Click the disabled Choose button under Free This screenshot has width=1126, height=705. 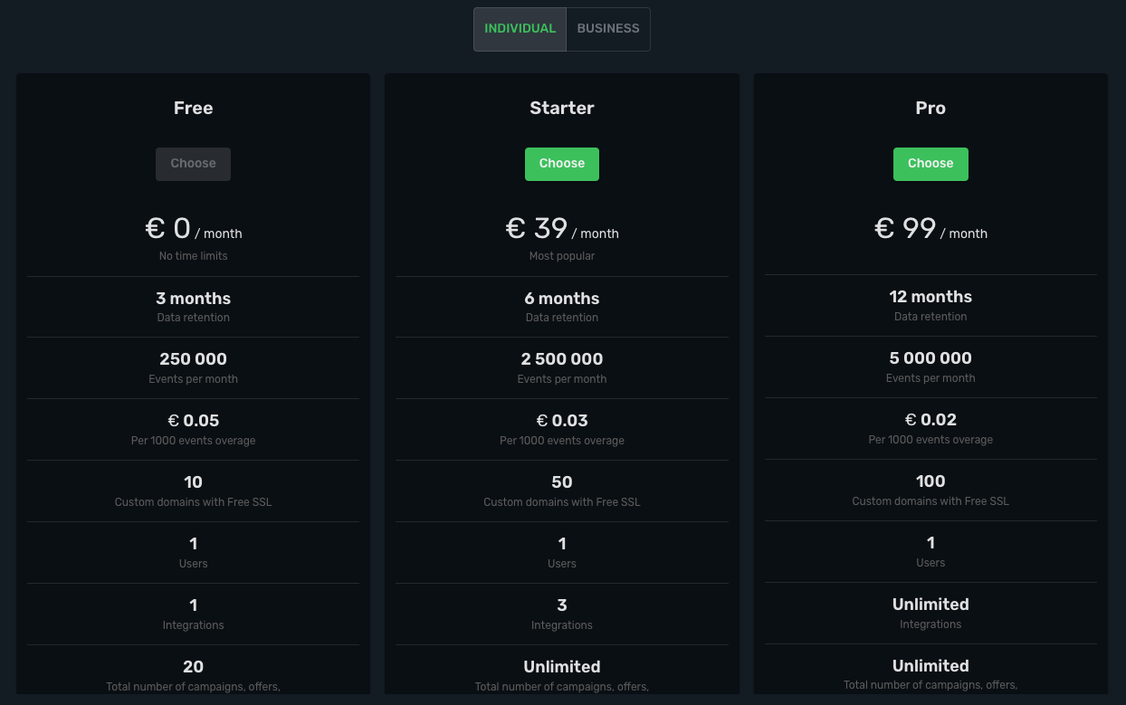click(193, 164)
